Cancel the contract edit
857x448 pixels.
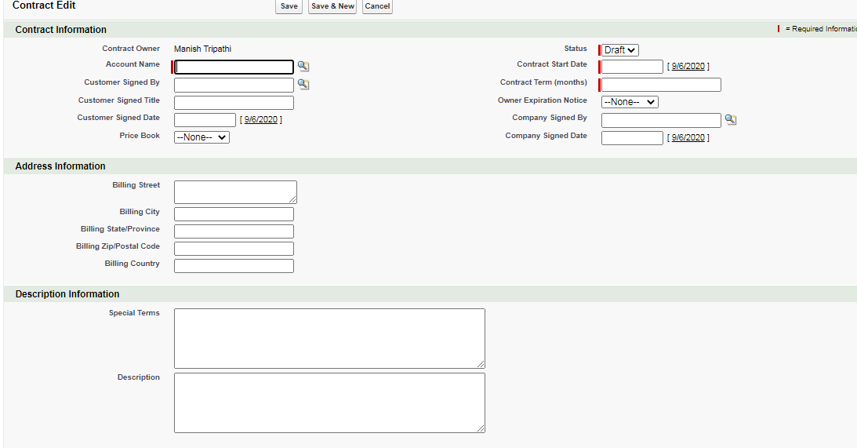pos(377,6)
